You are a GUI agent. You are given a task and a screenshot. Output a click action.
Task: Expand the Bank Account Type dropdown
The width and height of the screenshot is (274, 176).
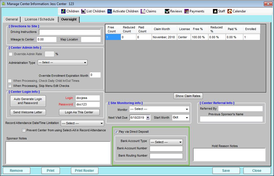pyautogui.click(x=166, y=142)
